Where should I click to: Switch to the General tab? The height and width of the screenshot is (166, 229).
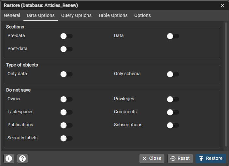click(x=12, y=16)
